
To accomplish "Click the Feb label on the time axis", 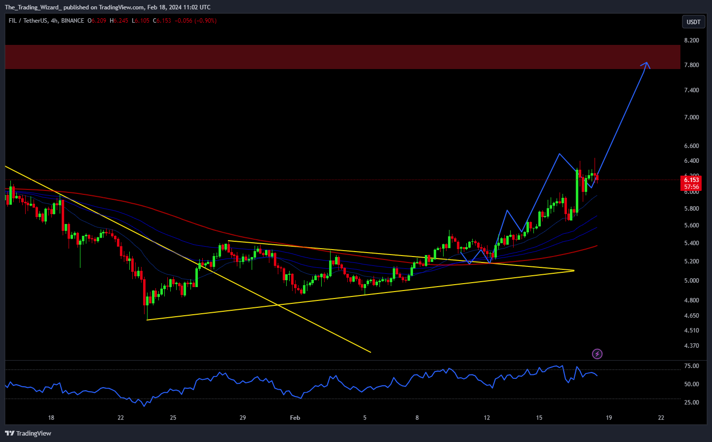I will tap(295, 418).
